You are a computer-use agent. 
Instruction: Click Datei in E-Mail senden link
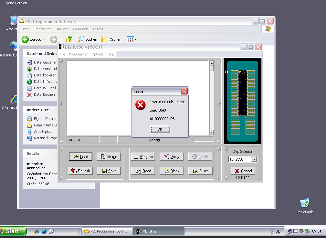[x=42, y=88]
